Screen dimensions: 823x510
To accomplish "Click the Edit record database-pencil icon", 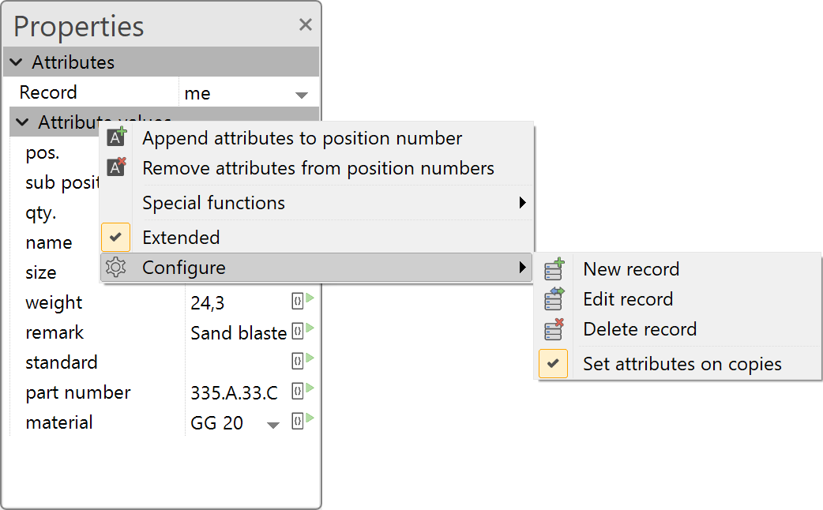I will click(553, 299).
